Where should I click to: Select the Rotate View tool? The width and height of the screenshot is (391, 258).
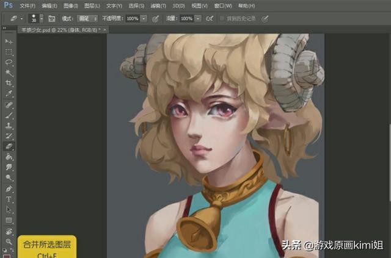9,231
